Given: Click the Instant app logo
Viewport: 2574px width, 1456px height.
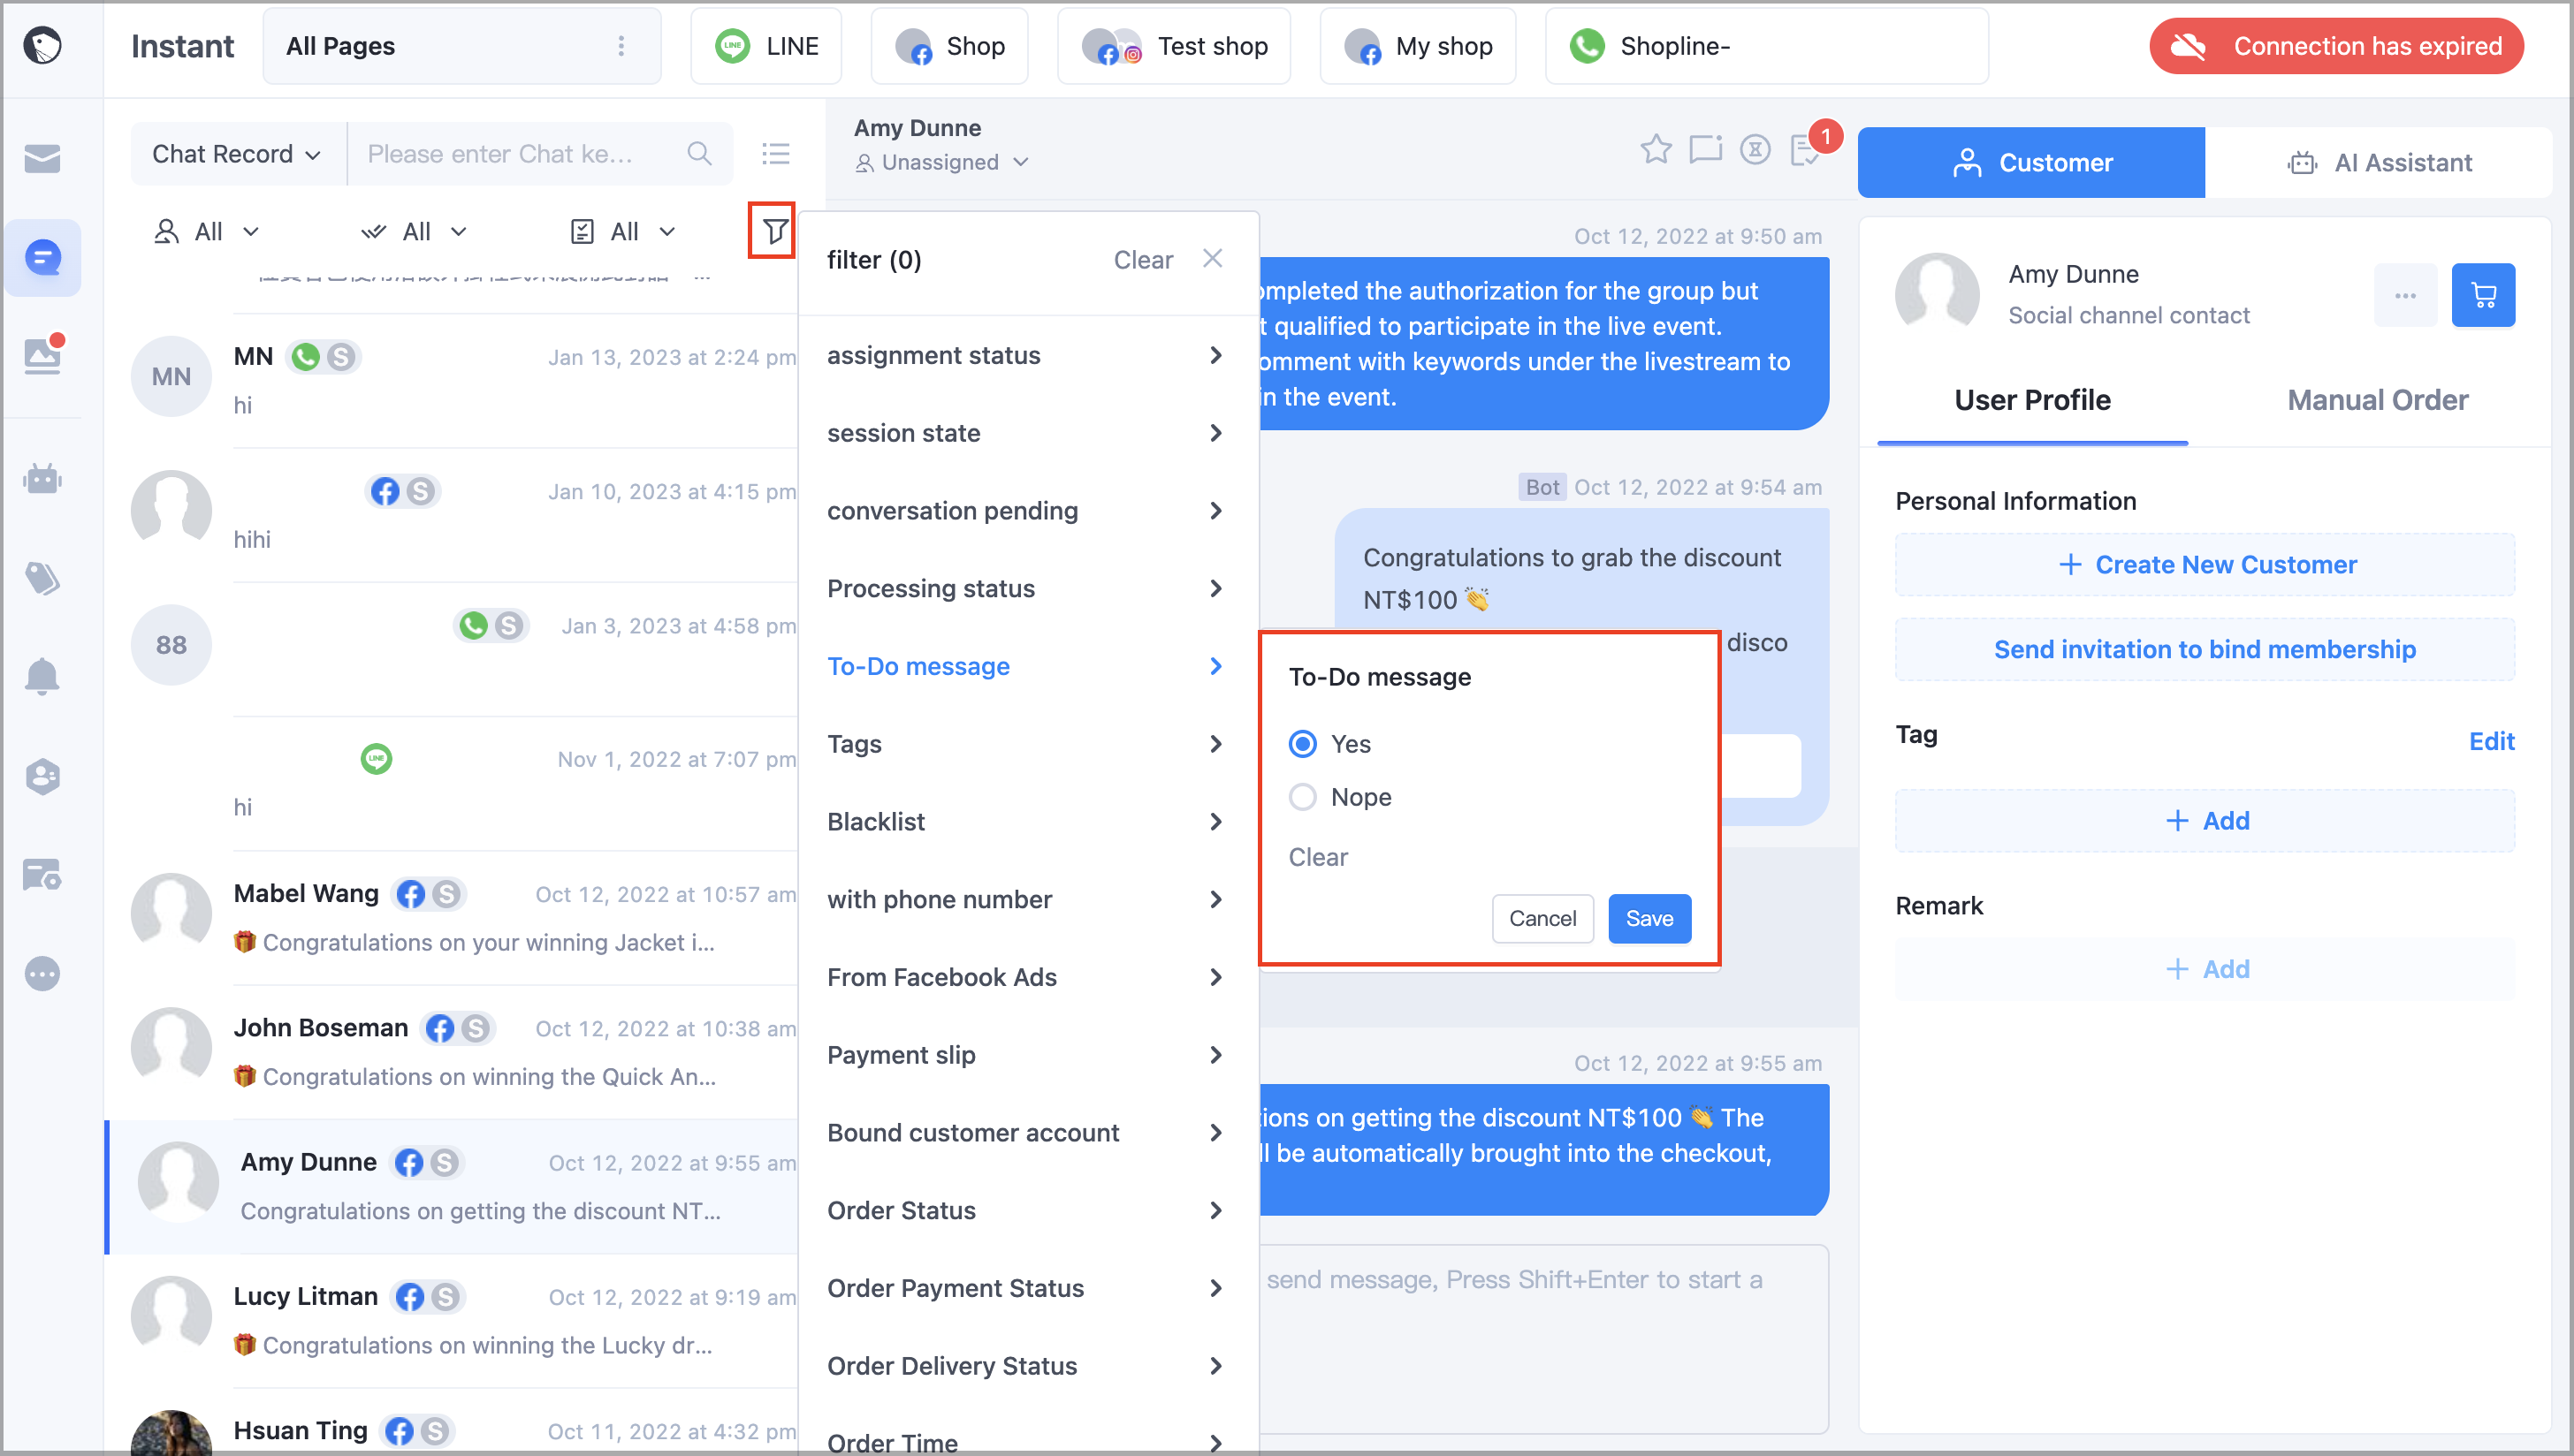Looking at the screenshot, I should (42, 45).
